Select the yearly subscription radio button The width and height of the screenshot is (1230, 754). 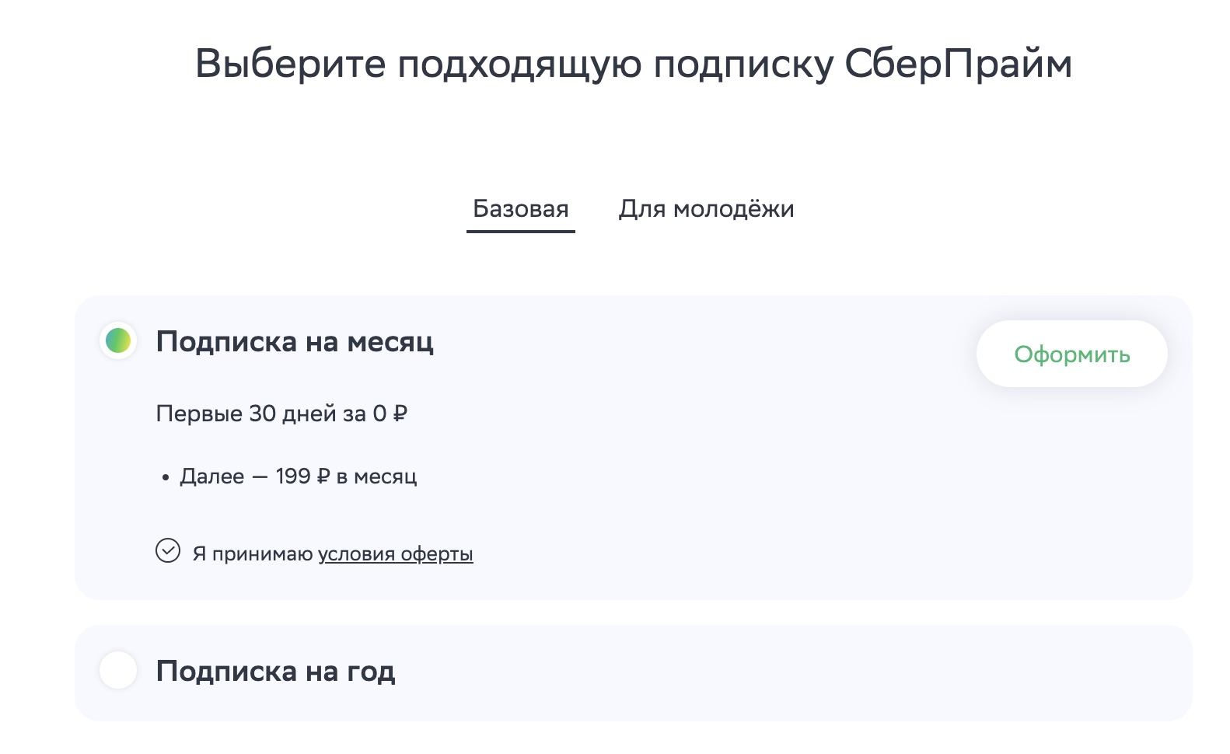tap(118, 670)
